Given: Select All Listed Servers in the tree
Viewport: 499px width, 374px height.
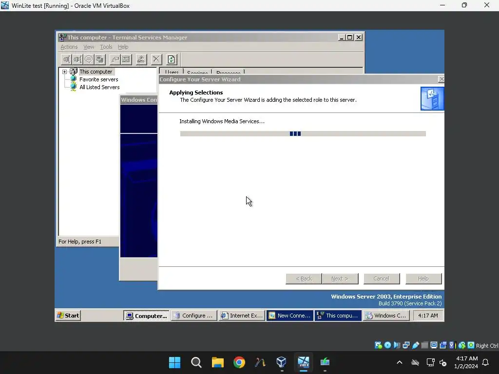Looking at the screenshot, I should pos(99,87).
